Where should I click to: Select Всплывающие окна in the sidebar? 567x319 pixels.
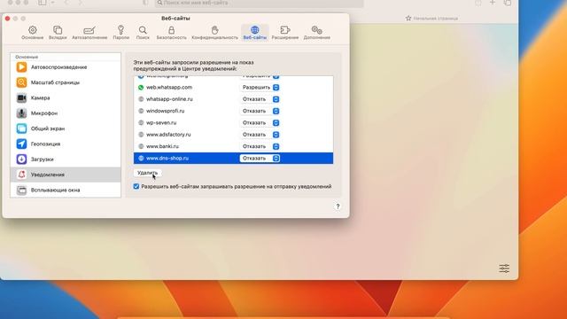[66, 190]
